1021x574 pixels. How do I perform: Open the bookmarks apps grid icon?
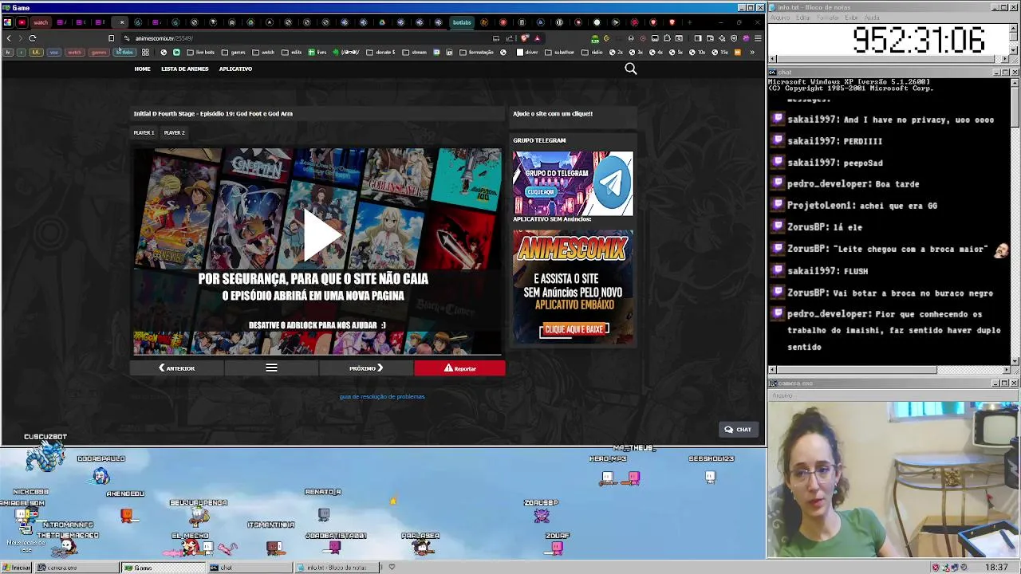[145, 53]
